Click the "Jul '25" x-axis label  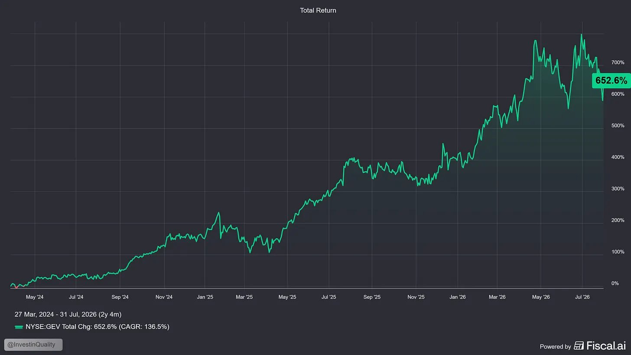pyautogui.click(x=329, y=297)
